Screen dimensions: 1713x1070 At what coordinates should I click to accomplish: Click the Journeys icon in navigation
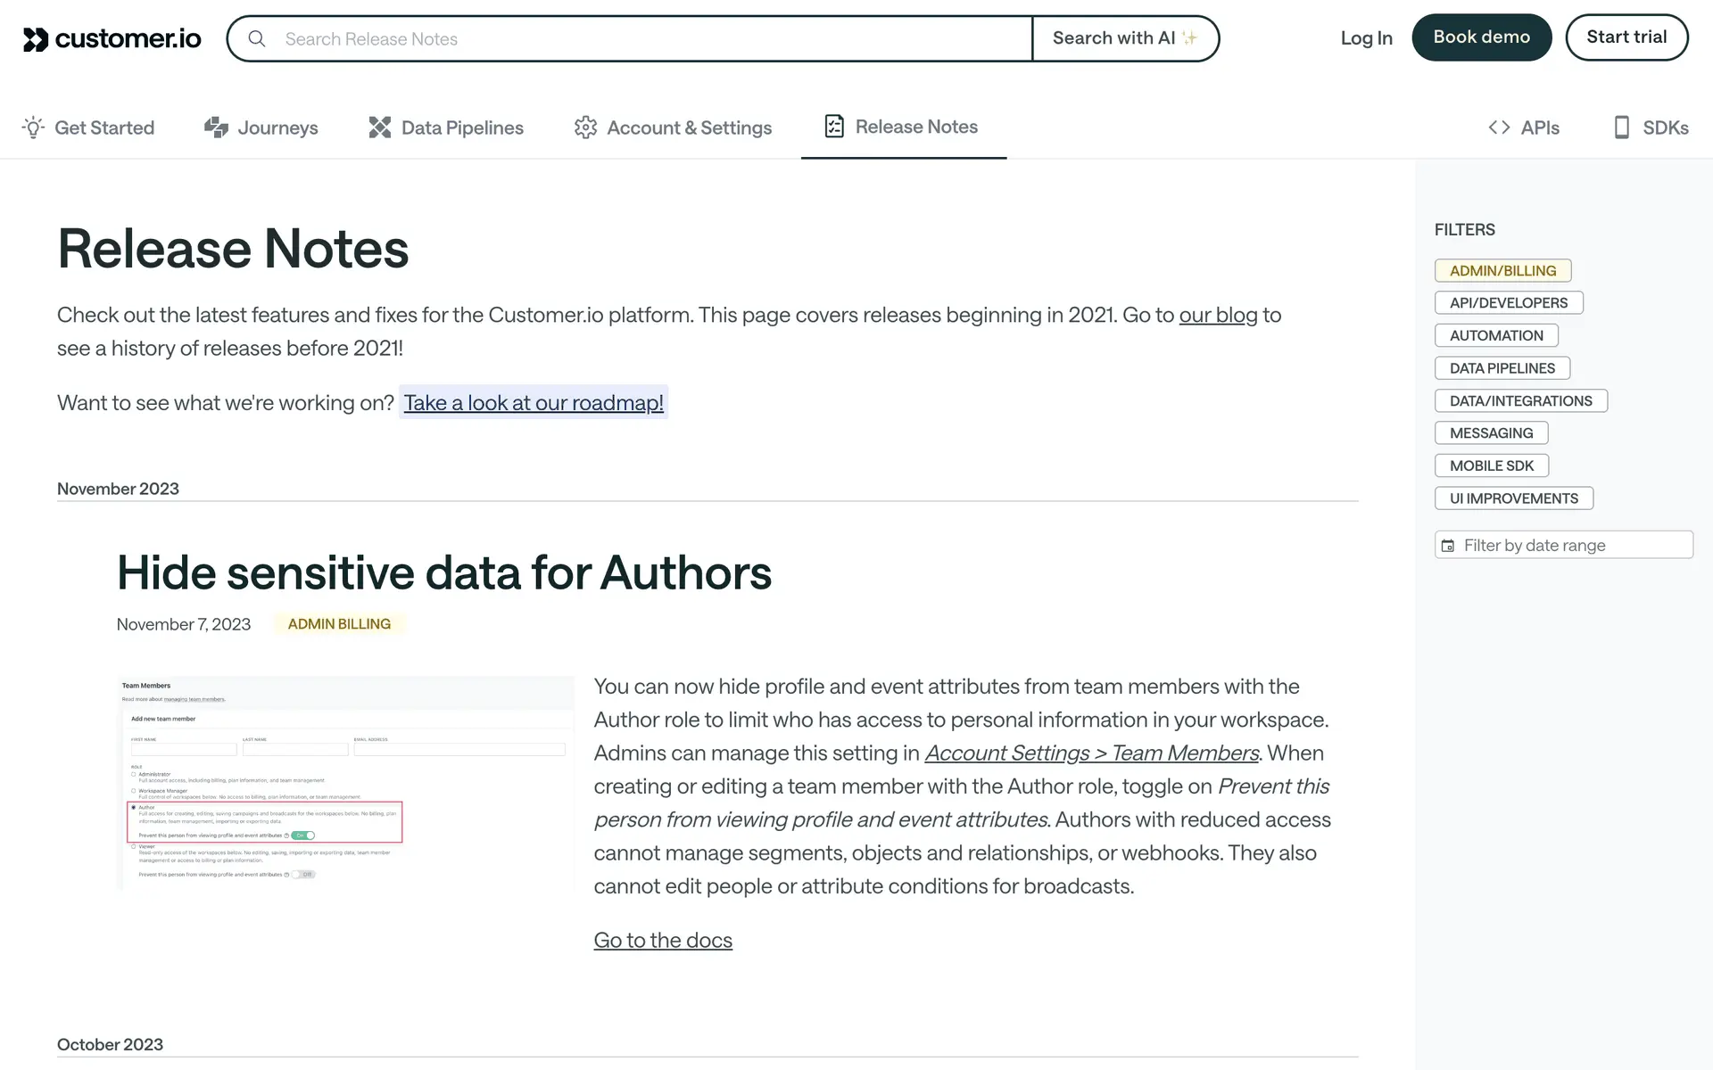coord(216,128)
